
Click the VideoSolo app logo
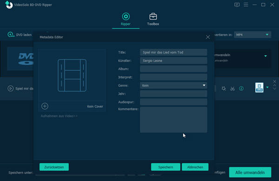pos(9,5)
